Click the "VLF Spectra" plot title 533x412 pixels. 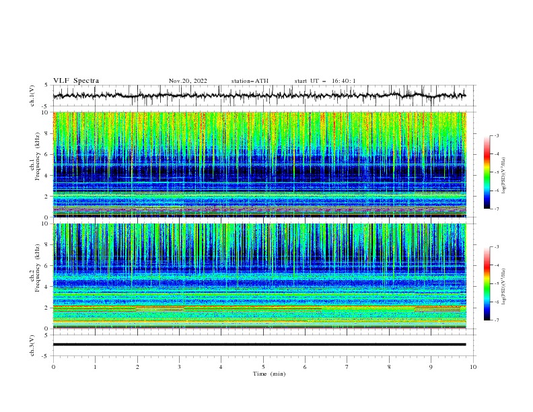click(x=76, y=81)
